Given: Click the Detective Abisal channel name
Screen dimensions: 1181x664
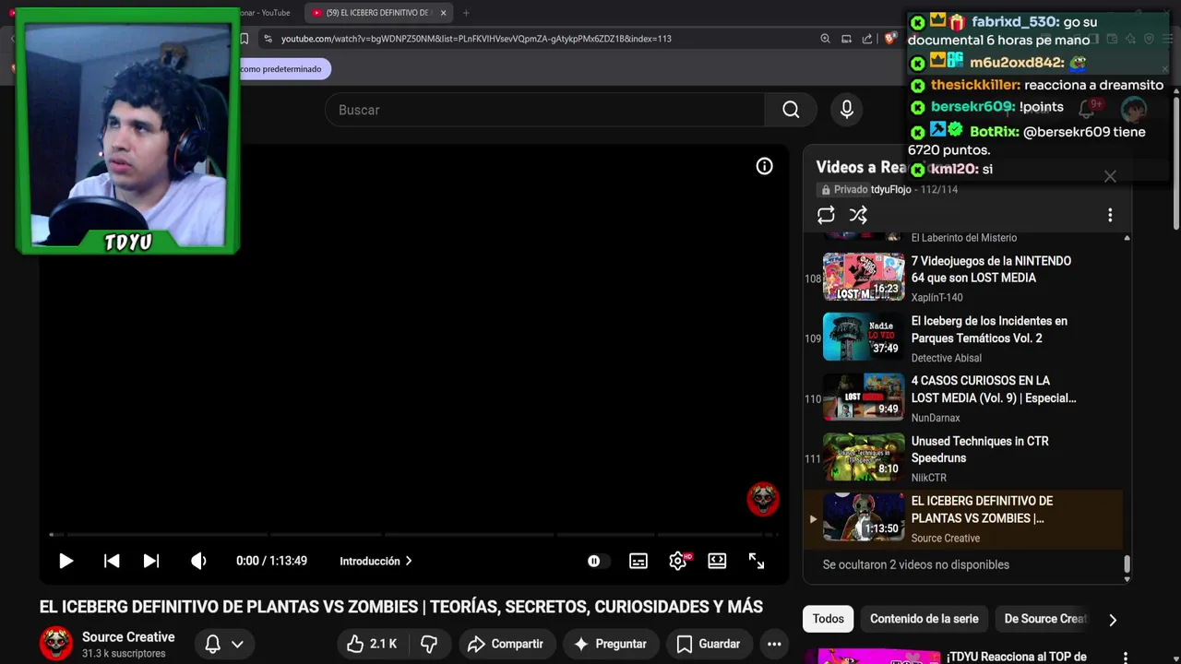Looking at the screenshot, I should point(947,358).
